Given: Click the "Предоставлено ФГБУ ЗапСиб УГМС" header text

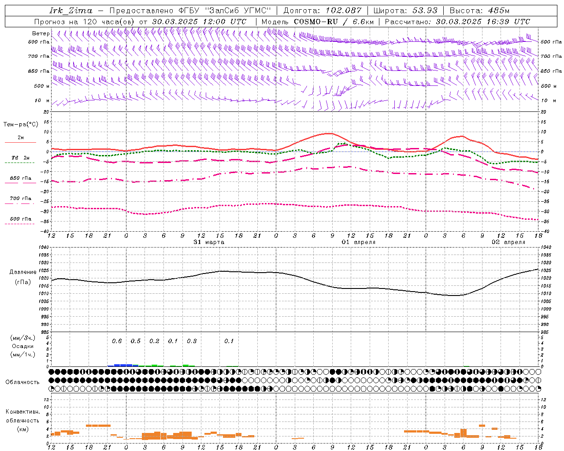Looking at the screenshot, I should (190, 11).
